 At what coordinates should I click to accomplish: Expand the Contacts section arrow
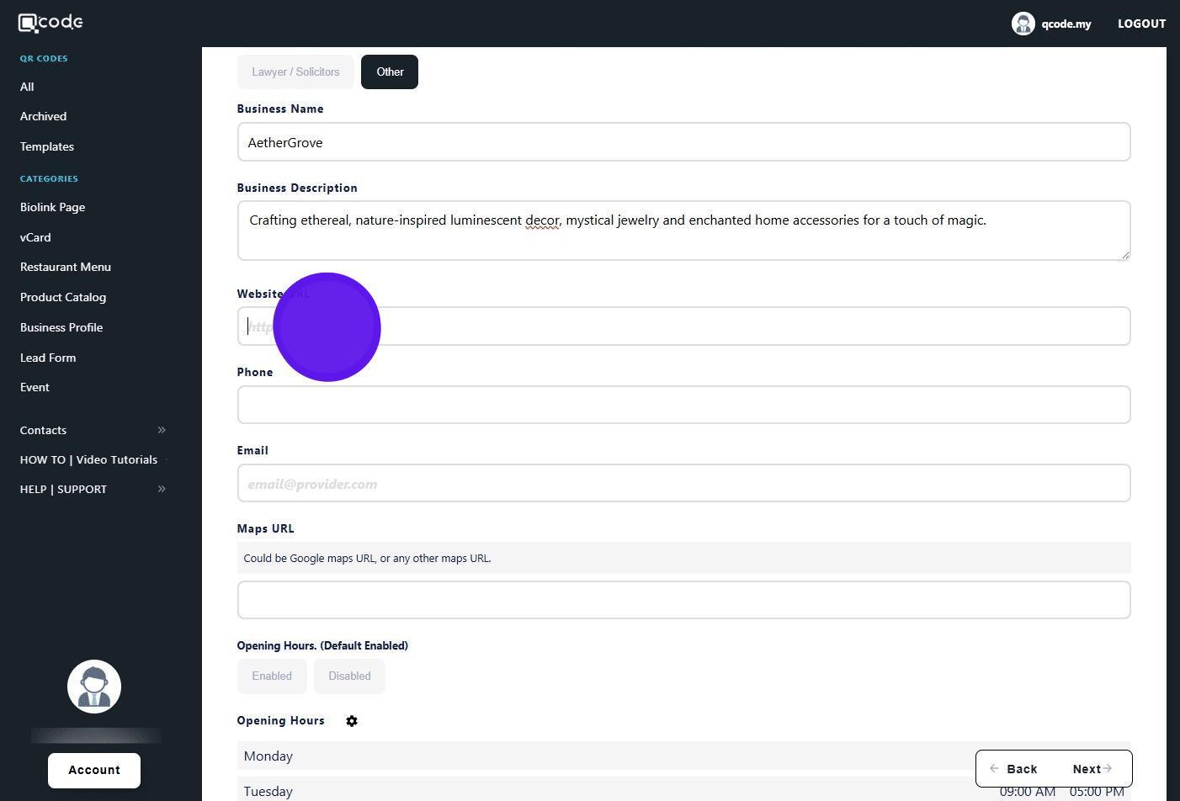click(x=162, y=430)
